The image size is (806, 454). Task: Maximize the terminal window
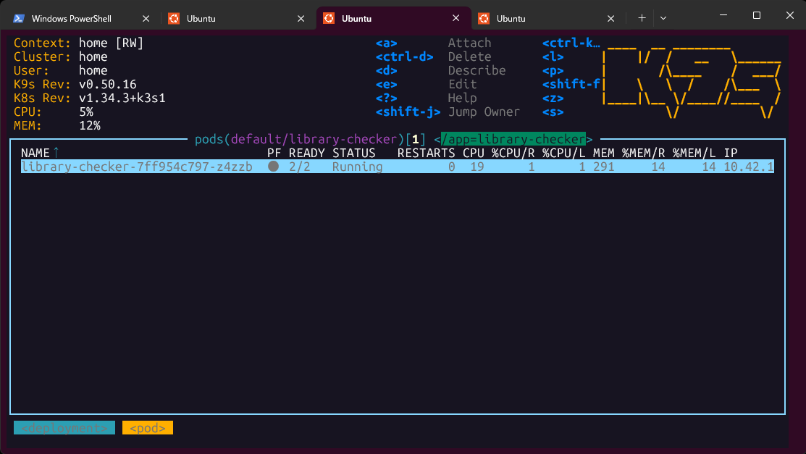tap(756, 16)
